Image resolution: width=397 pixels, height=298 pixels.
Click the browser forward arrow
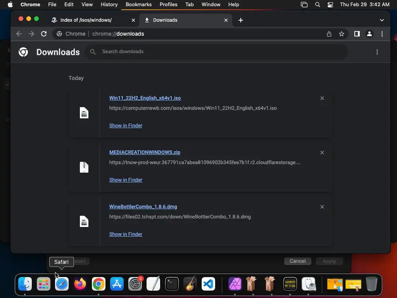(31, 34)
